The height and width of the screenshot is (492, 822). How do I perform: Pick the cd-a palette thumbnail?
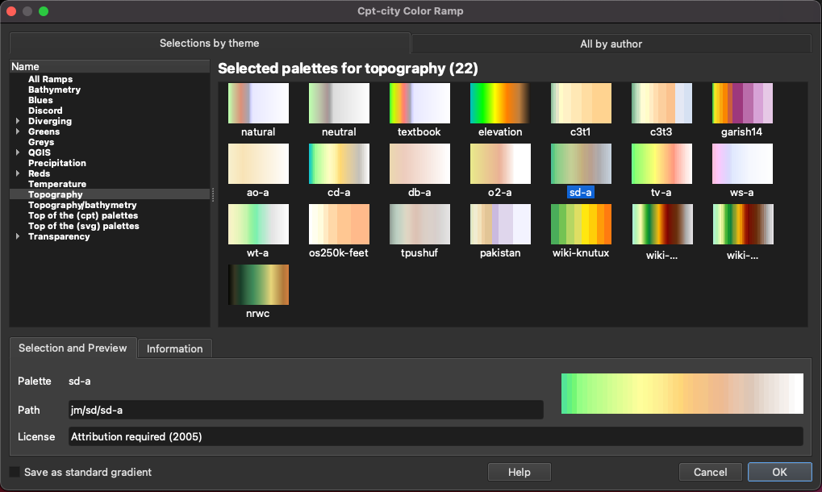[339, 164]
